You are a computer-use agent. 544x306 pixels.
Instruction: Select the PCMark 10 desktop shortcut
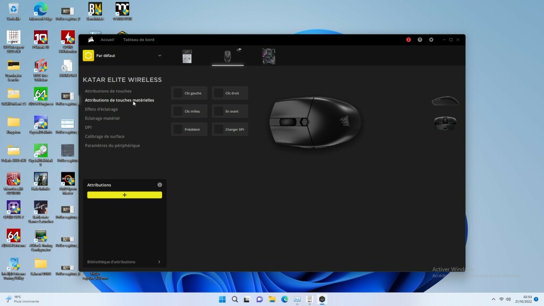pos(40,39)
